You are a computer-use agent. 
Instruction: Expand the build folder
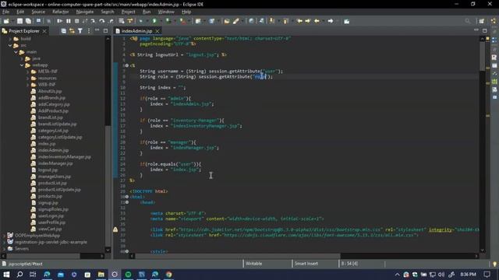(10, 39)
